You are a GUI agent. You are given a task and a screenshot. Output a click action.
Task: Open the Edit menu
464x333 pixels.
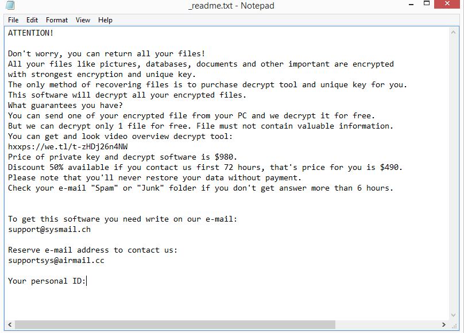click(32, 20)
